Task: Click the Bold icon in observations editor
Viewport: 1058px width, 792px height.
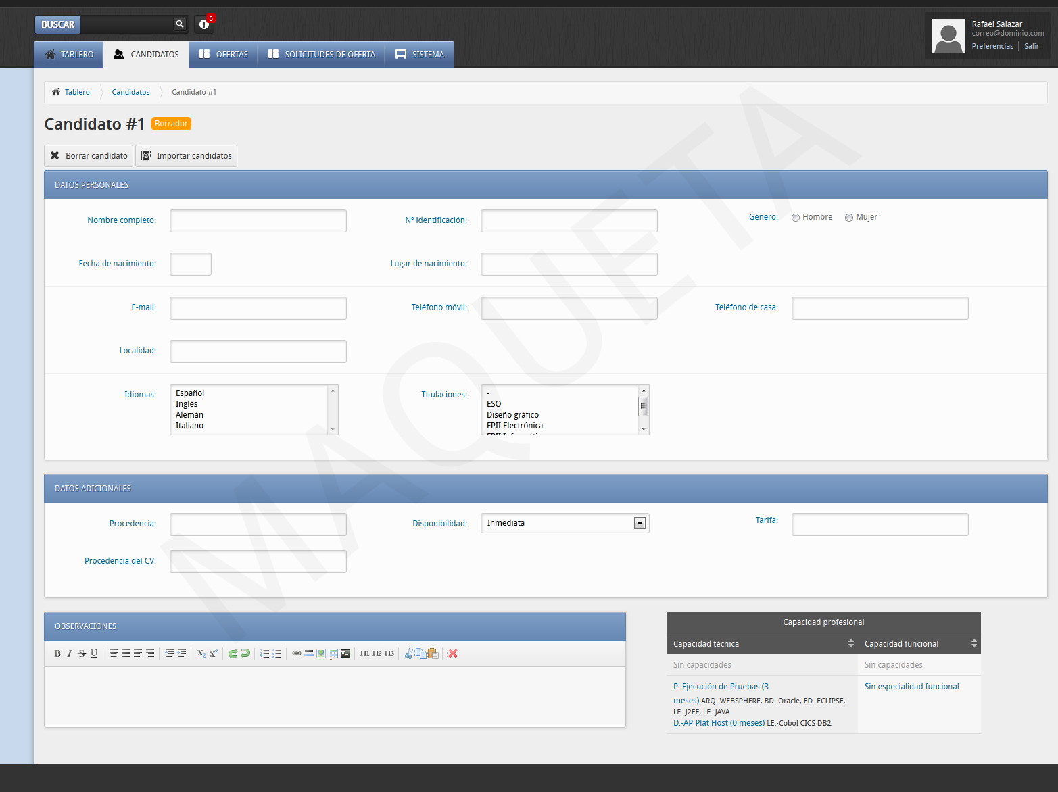Action: (x=57, y=653)
